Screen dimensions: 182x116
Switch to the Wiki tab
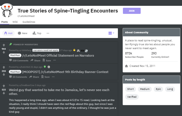click(x=15, y=22)
